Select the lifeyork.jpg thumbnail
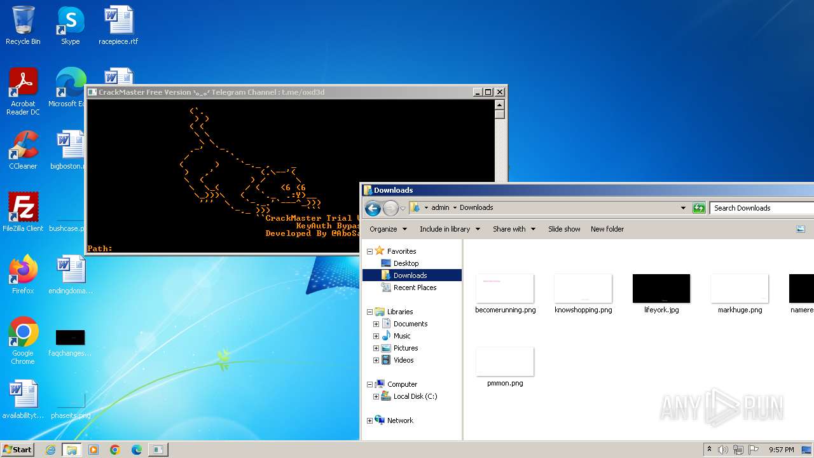 661,294
